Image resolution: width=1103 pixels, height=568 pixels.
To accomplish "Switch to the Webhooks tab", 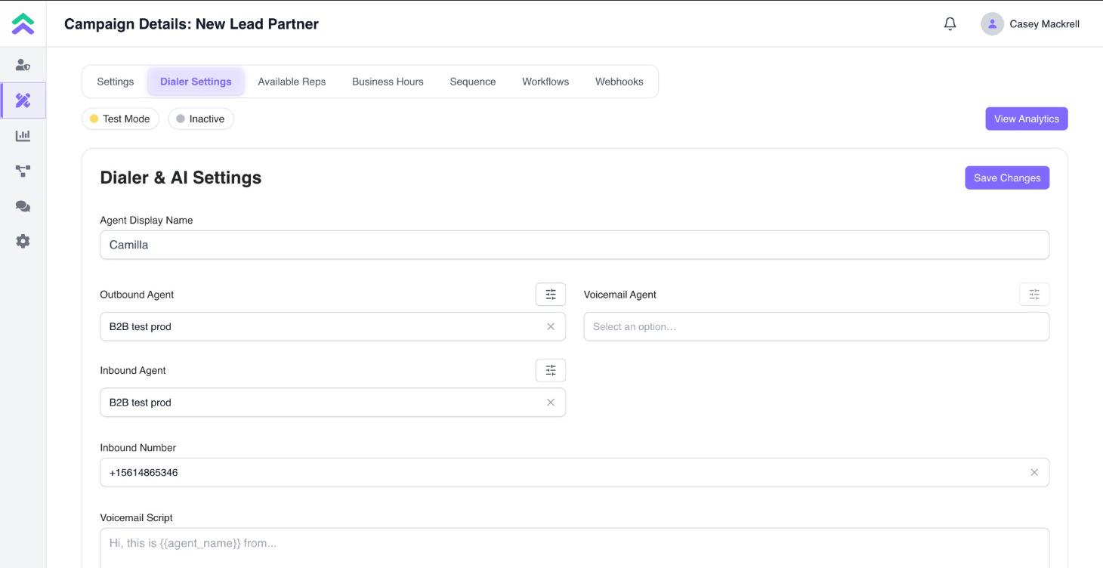I will 619,81.
